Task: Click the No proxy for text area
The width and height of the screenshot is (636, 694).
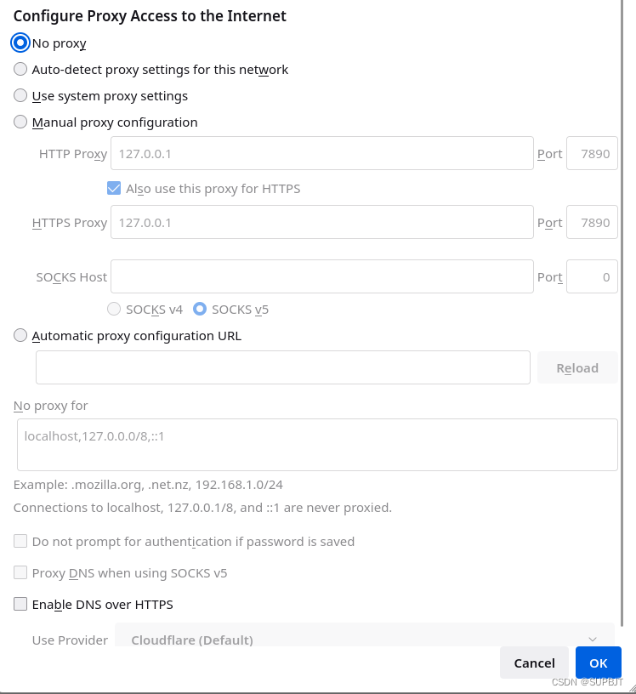Action: coord(316,445)
